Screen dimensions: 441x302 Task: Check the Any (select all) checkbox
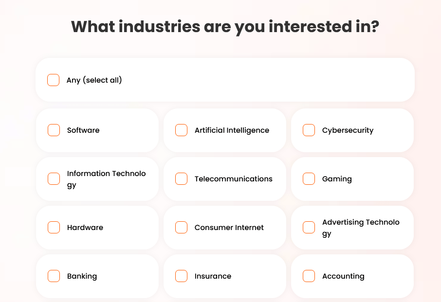(53, 80)
